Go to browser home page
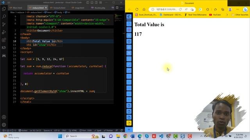 (x=144, y=9)
